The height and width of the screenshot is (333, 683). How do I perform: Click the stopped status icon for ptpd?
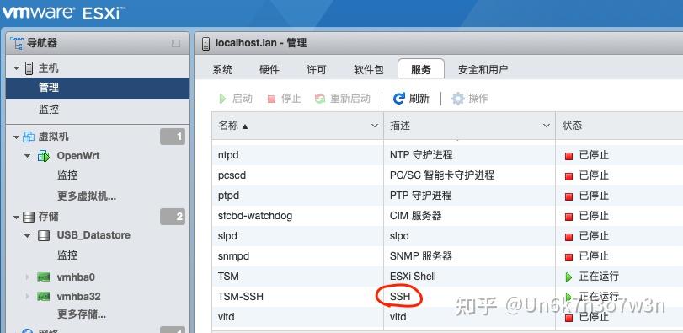(568, 196)
